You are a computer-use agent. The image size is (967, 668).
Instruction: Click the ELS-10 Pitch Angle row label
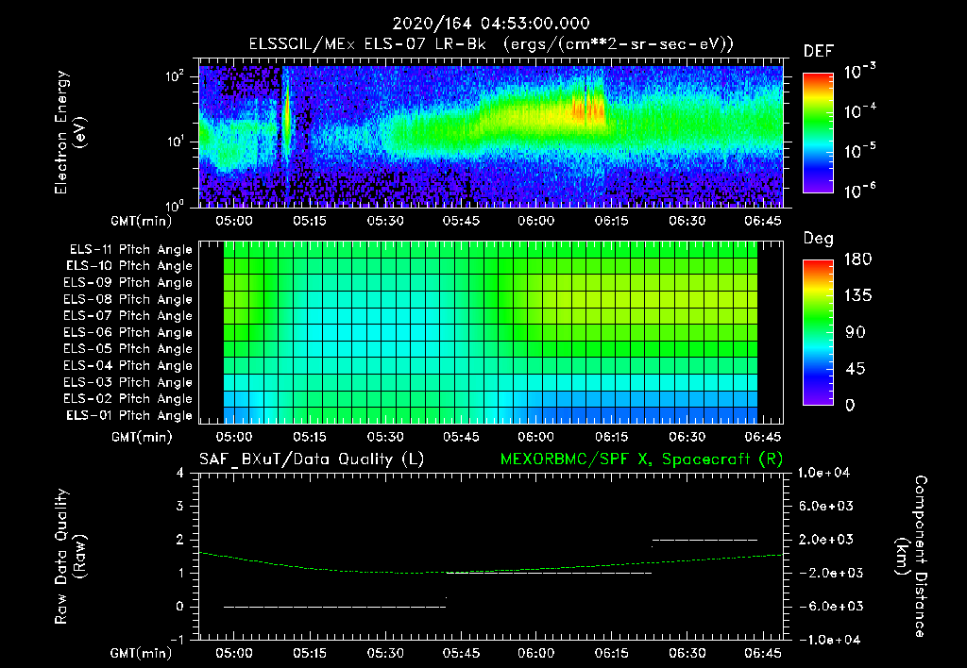coord(129,266)
